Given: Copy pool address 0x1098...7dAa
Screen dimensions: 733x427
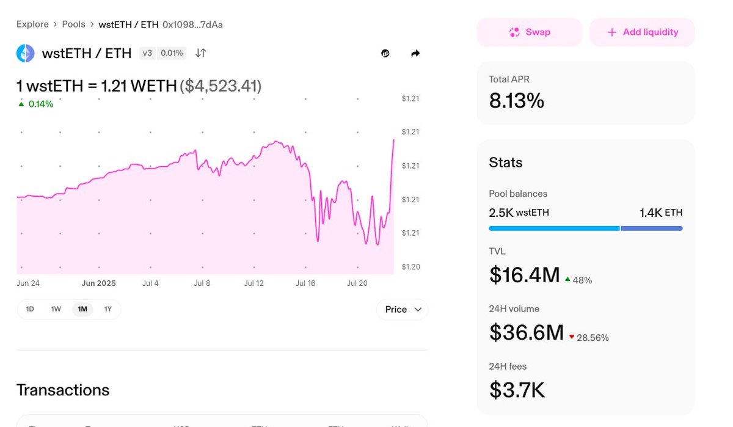Looking at the screenshot, I should pyautogui.click(x=192, y=24).
